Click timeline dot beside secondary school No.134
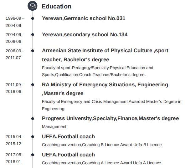This screenshot has width=185, height=168. point(33,35)
